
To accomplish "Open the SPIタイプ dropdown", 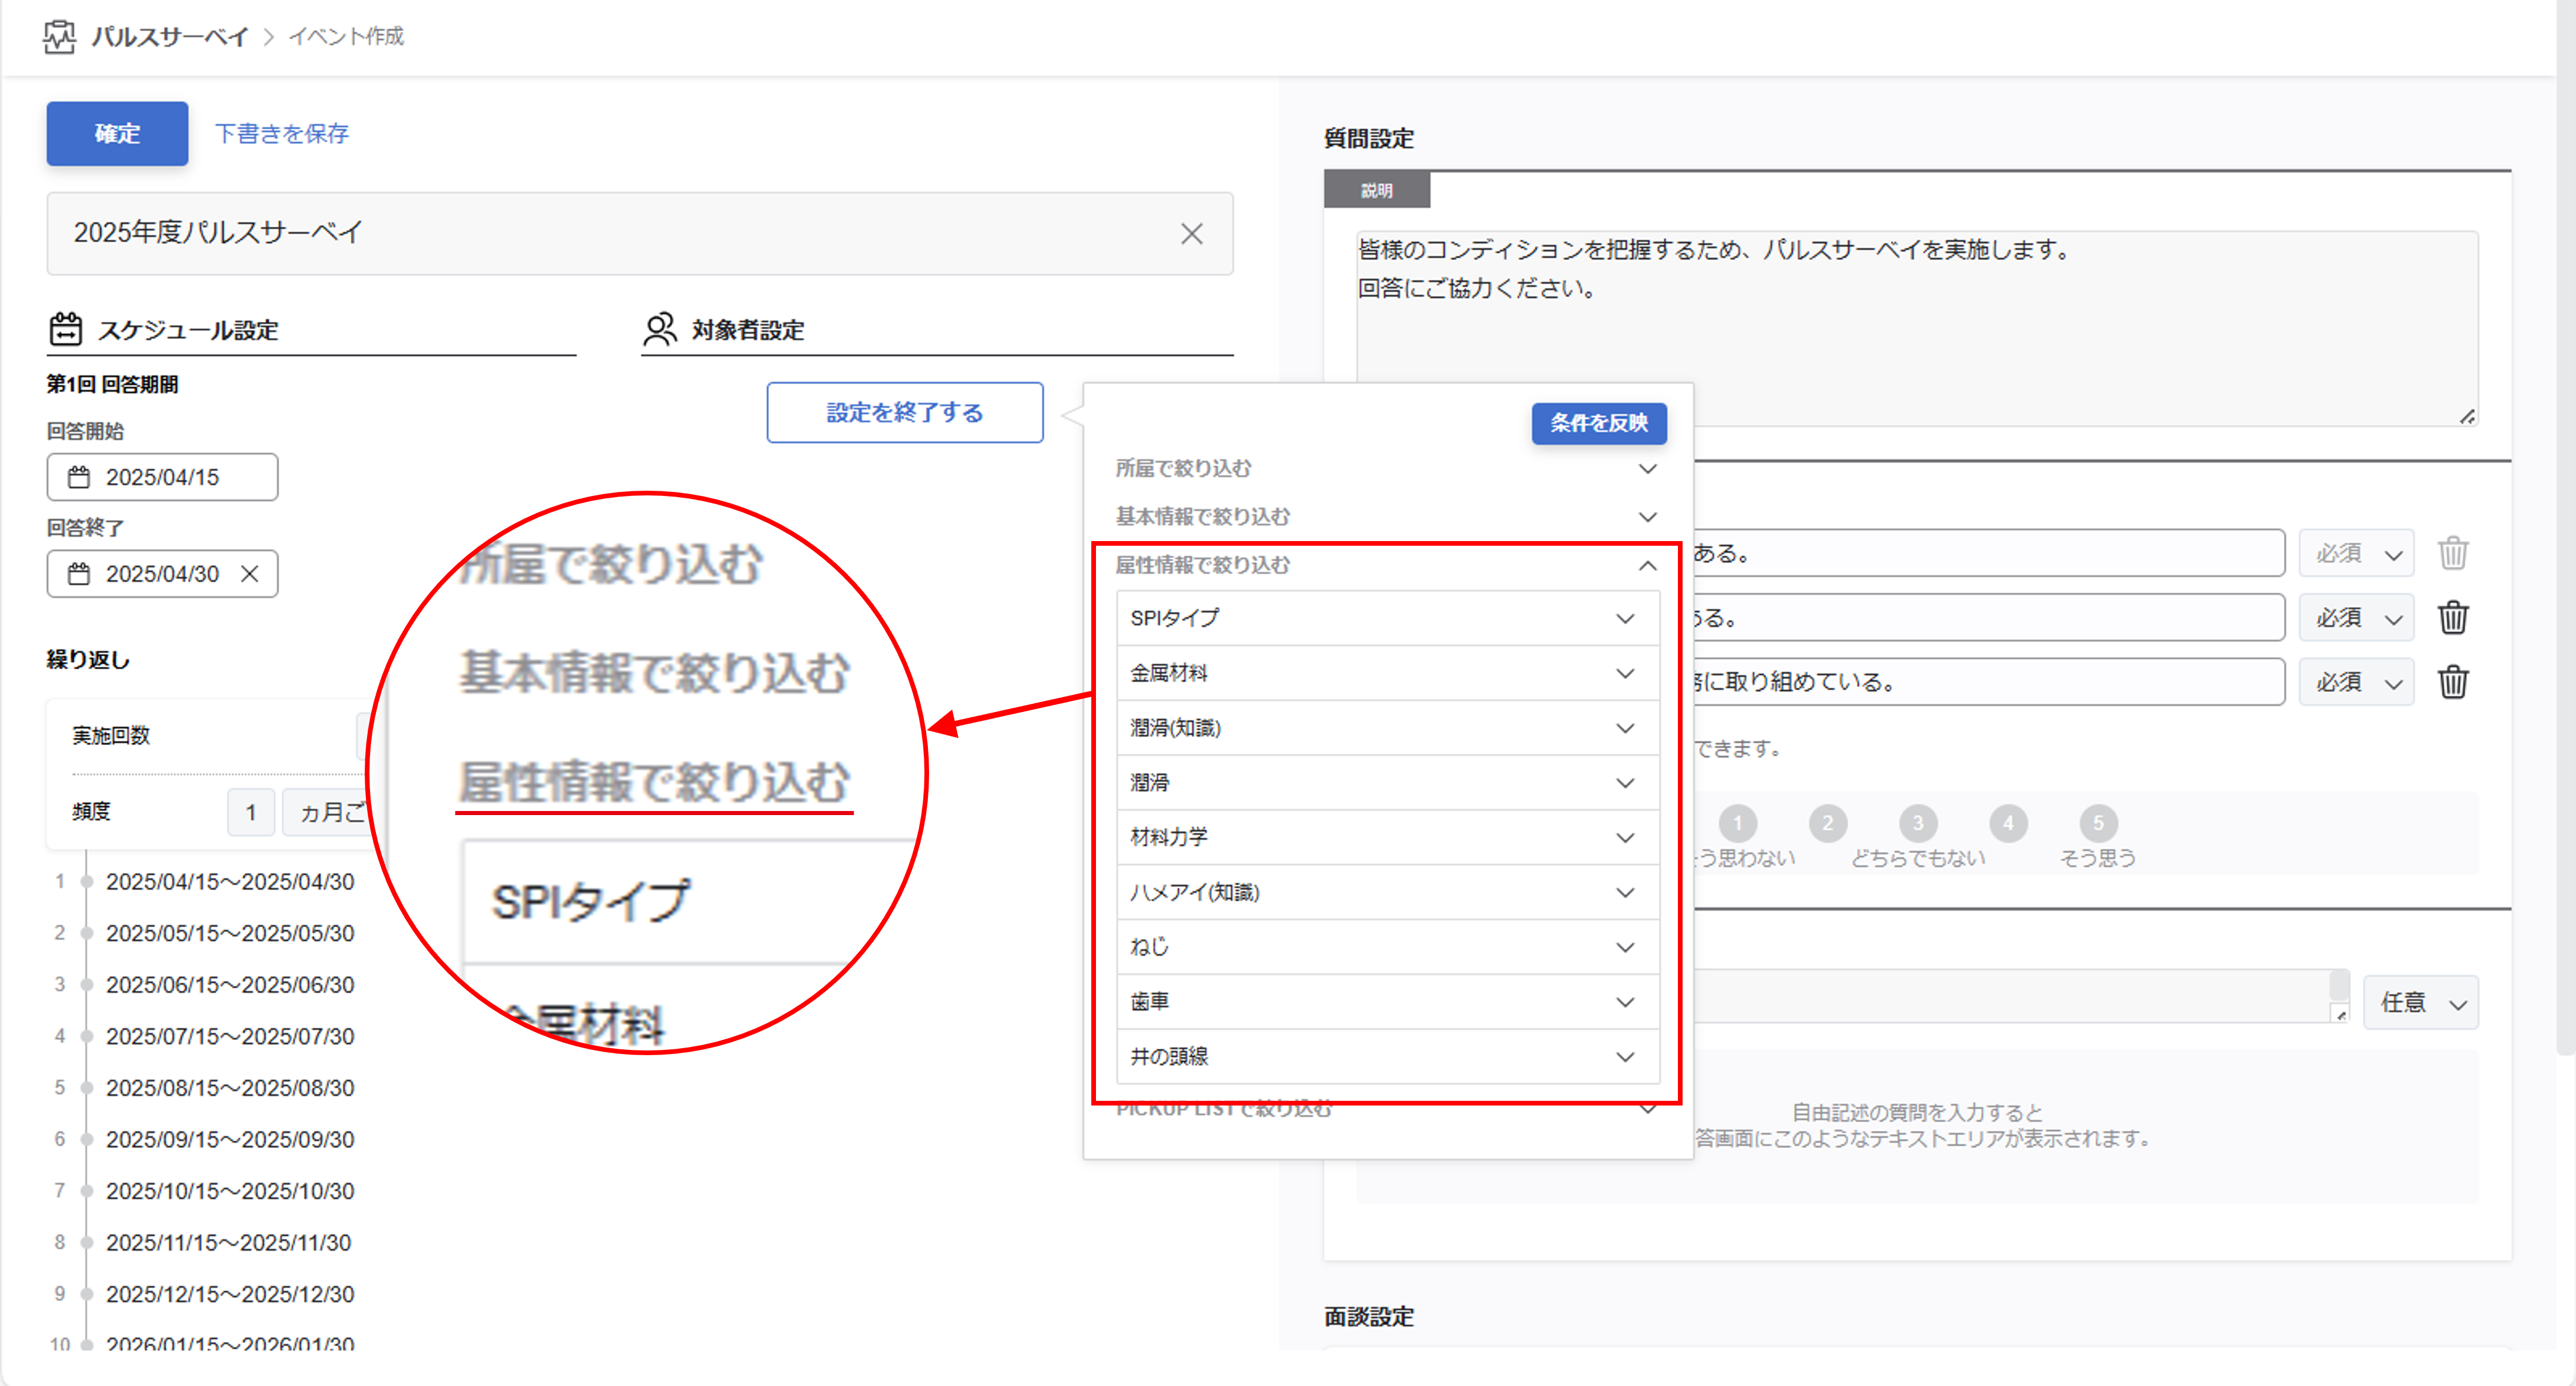I will pos(1387,618).
